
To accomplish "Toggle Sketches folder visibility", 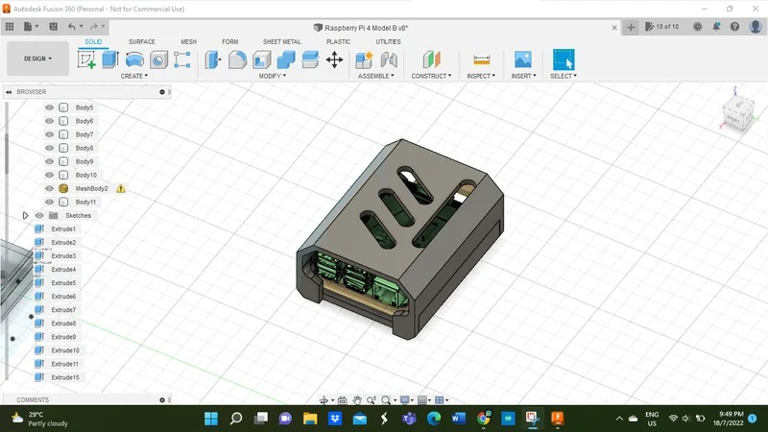I will pos(39,215).
